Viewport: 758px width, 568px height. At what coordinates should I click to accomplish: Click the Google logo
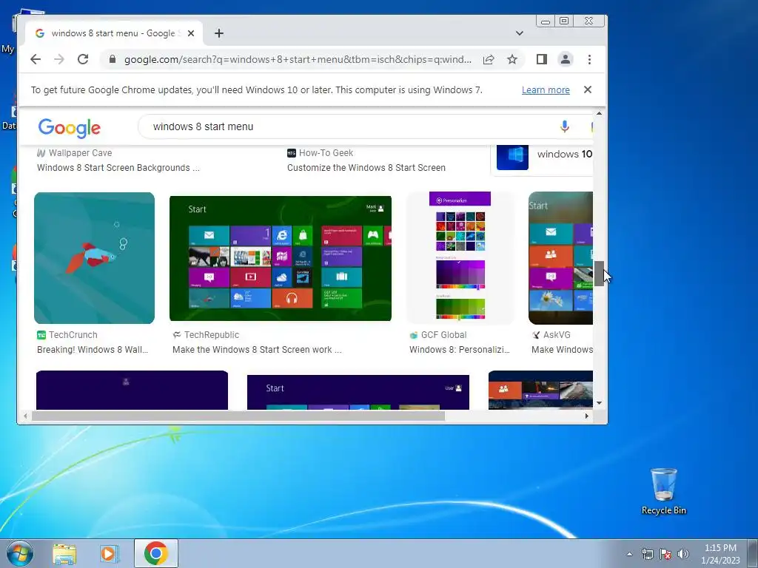pyautogui.click(x=69, y=127)
